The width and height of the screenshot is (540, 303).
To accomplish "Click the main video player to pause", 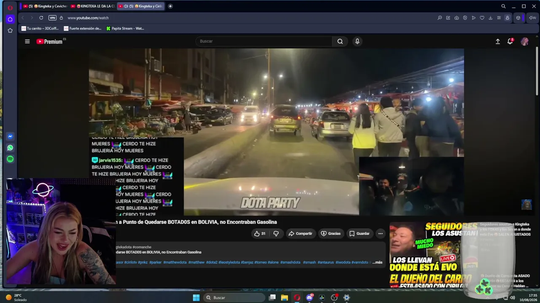I will [x=276, y=132].
